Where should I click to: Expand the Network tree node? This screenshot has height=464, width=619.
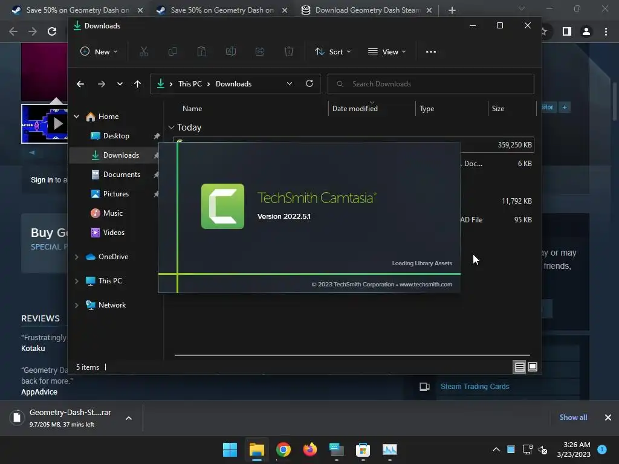77,305
